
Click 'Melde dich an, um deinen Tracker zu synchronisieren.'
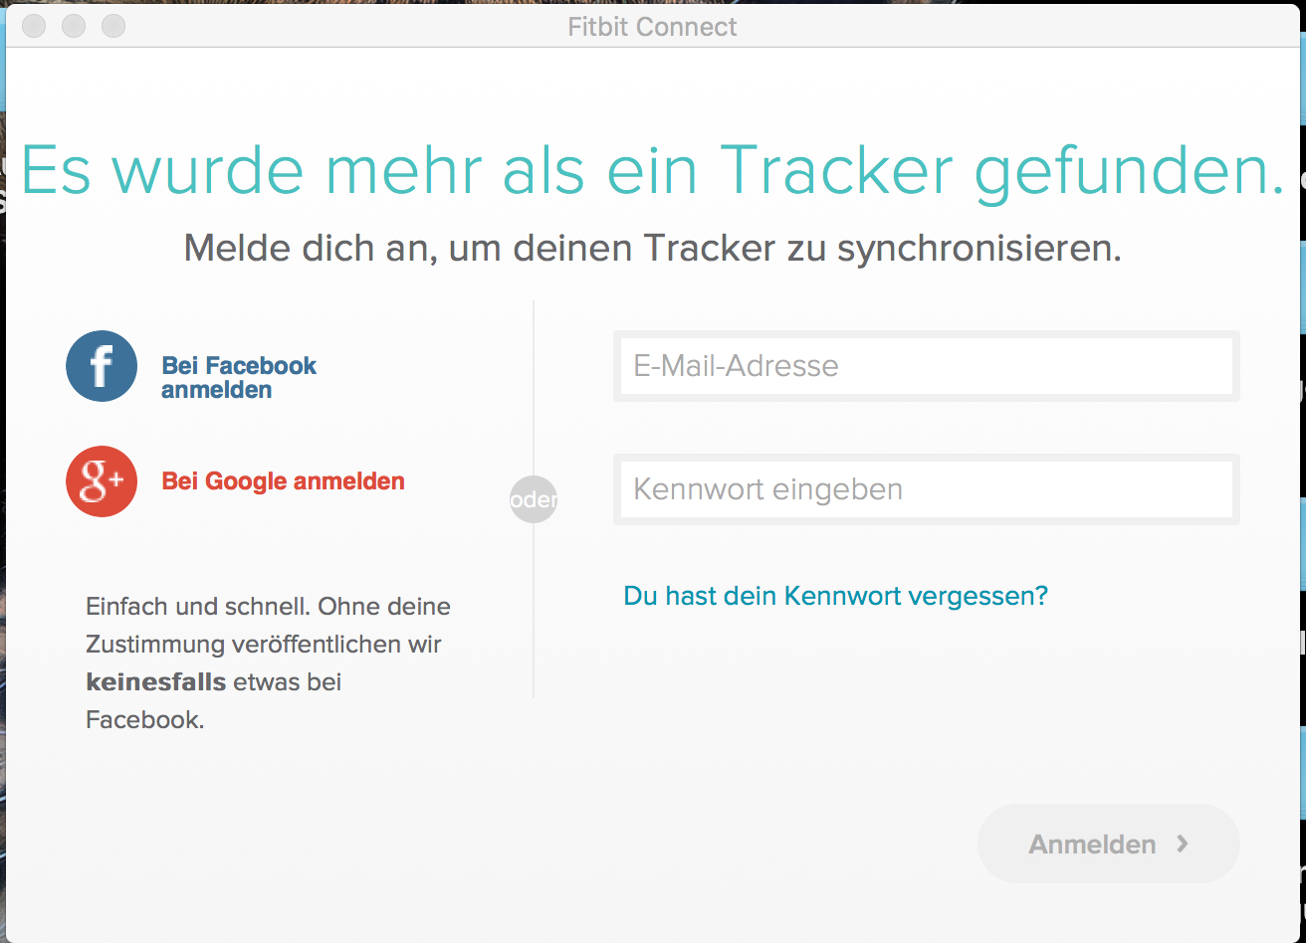click(x=653, y=249)
